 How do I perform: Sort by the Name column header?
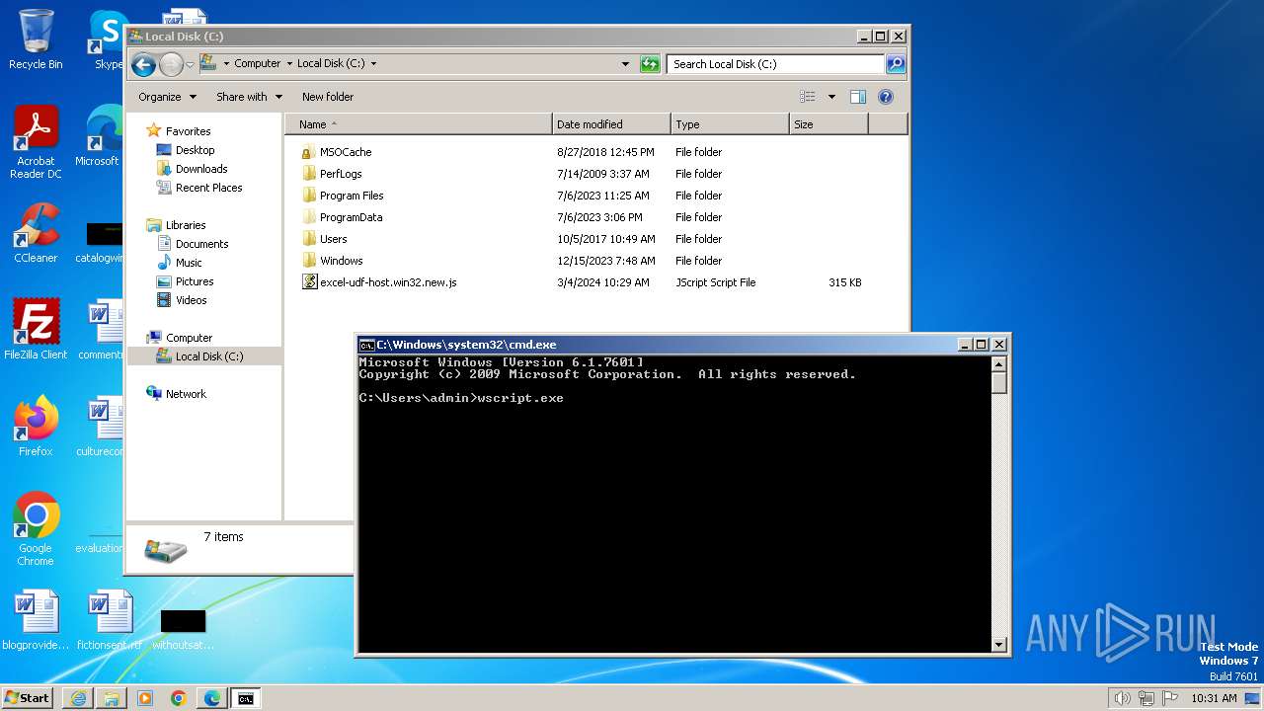419,124
